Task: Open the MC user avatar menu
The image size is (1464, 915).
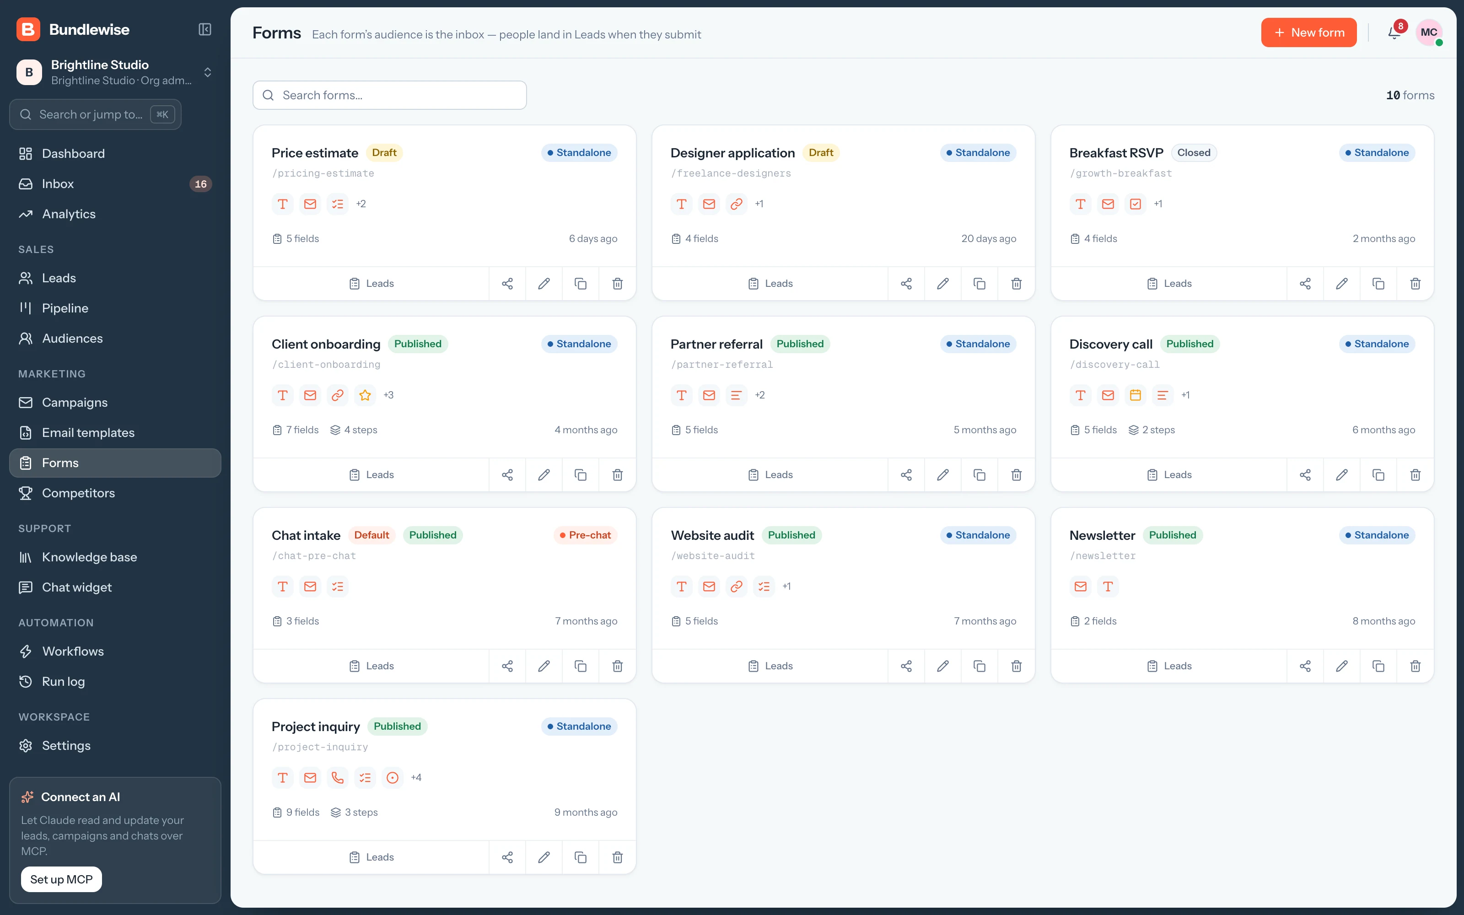Action: coord(1429,32)
